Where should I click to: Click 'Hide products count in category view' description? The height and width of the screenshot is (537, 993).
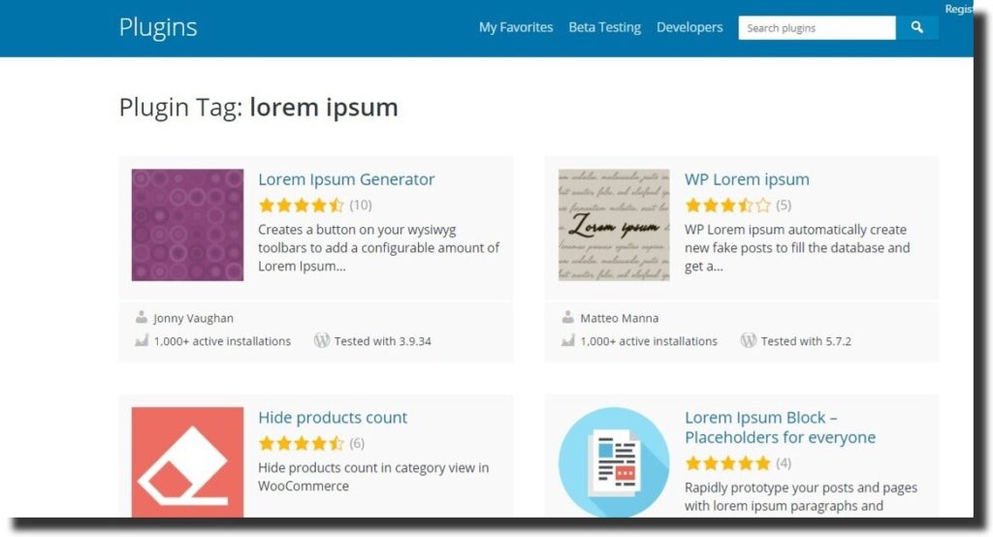pos(373,477)
